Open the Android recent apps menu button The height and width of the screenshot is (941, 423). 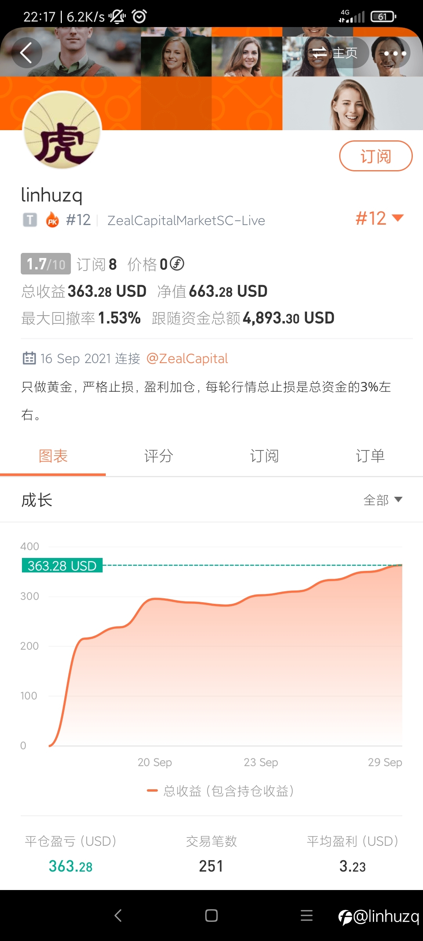pyautogui.click(x=307, y=916)
